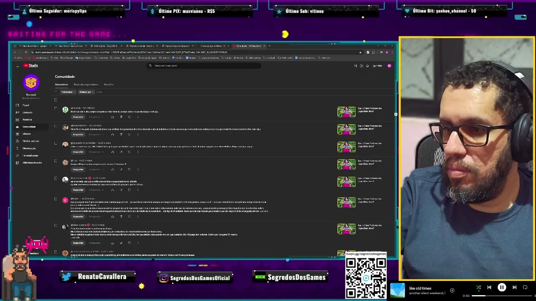Image resolution: width=536 pixels, height=301 pixels.
Task: Click the account avatar in Studio header
Action: 389,66
